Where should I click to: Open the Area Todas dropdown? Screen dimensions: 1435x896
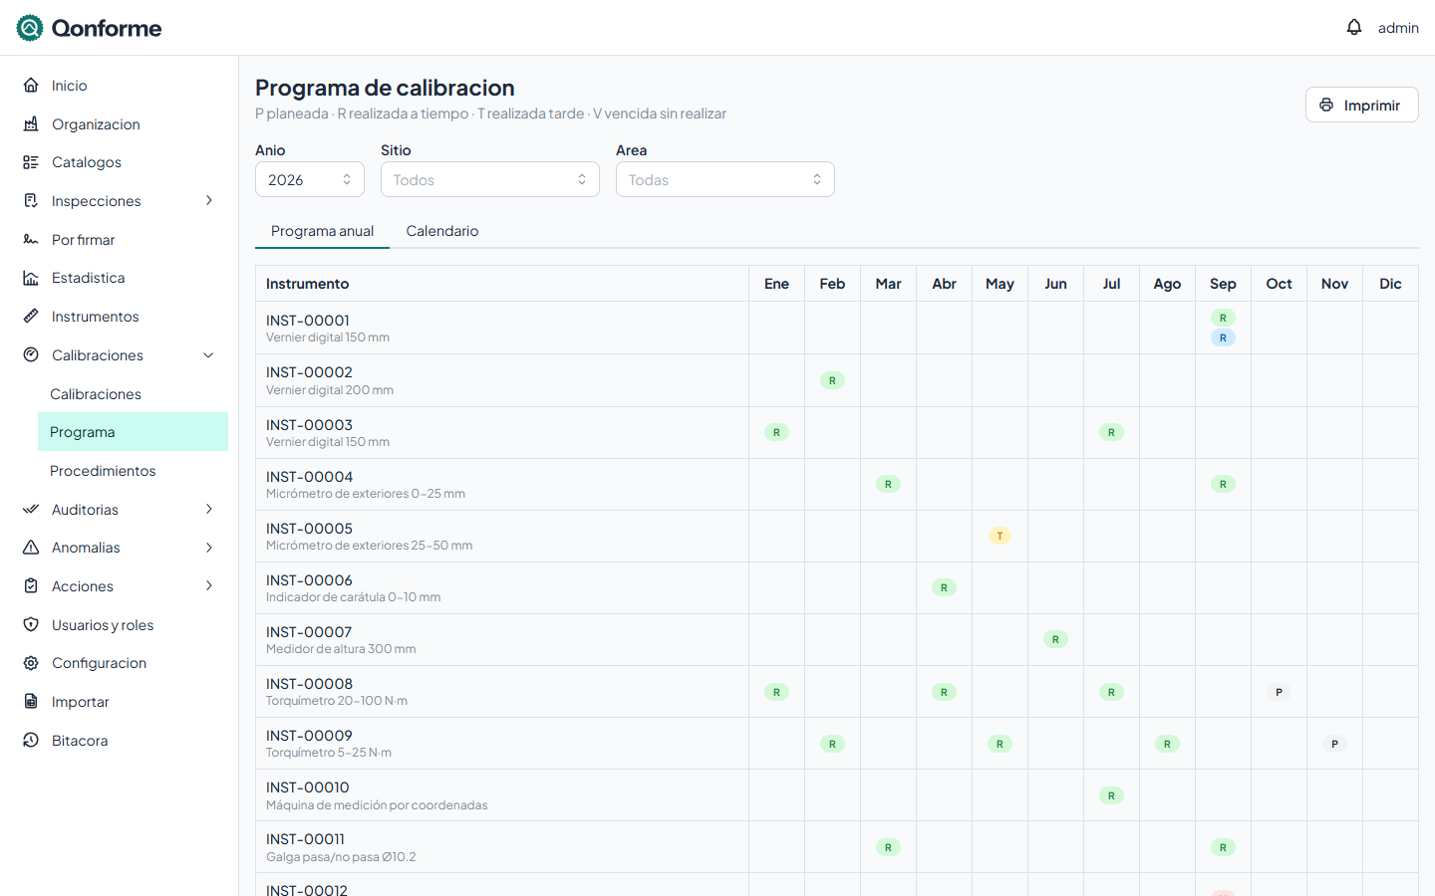tap(725, 180)
